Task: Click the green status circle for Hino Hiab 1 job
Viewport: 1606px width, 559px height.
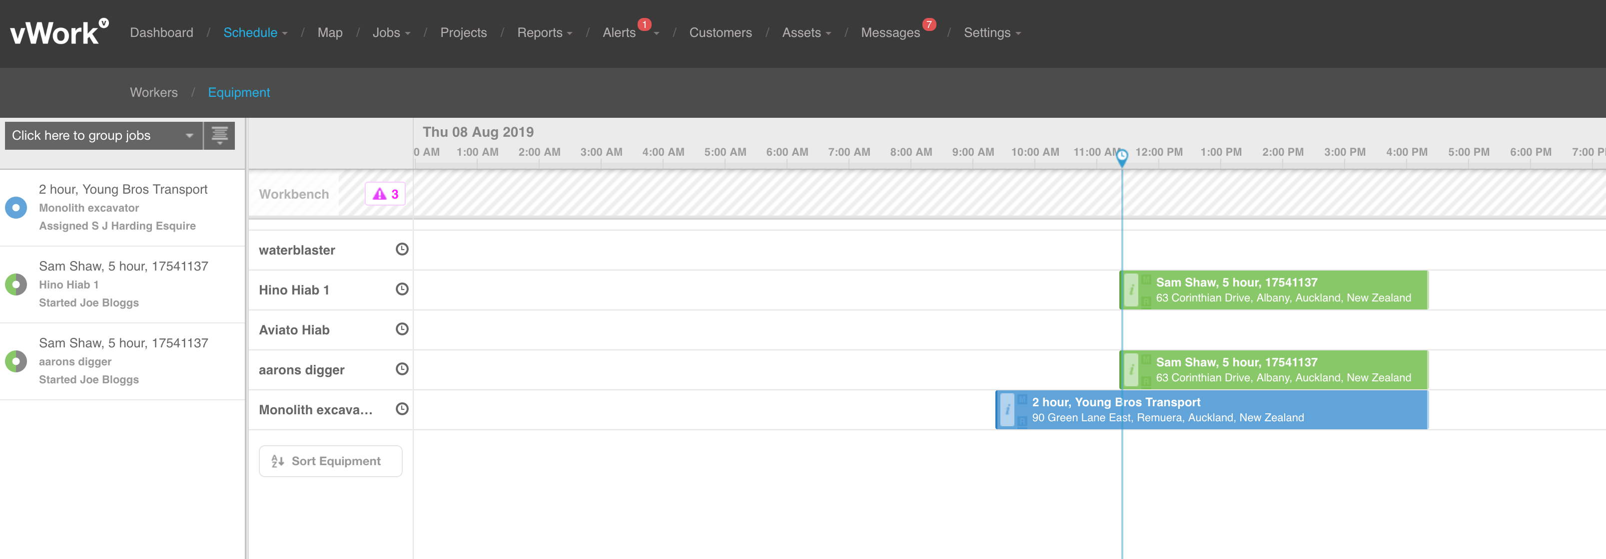Action: pyautogui.click(x=16, y=284)
